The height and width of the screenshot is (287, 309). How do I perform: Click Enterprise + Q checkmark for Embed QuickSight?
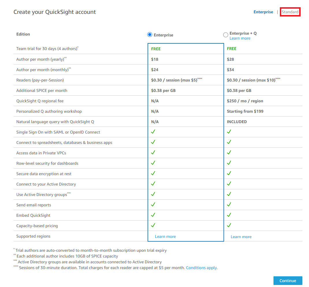coord(229,215)
